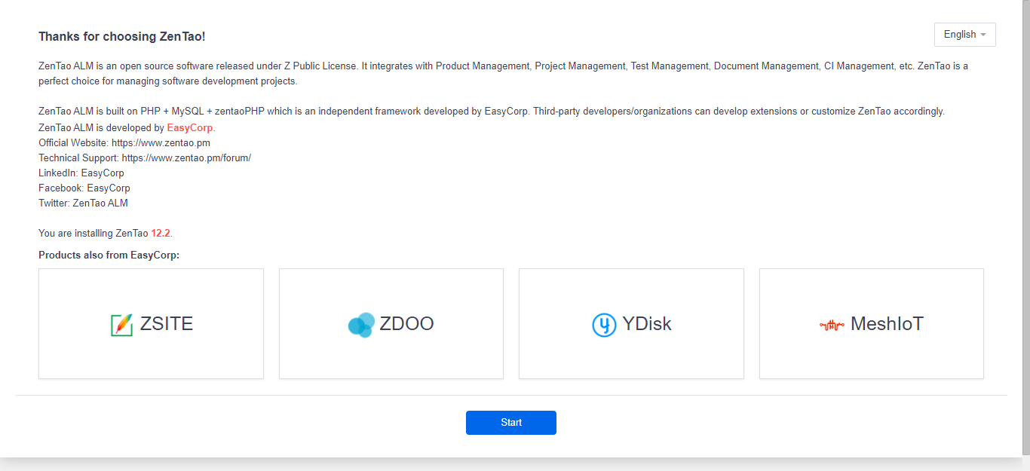Click the 'Thanks for choosing ZenTao!' heading
The width and height of the screenshot is (1030, 471).
[121, 36]
